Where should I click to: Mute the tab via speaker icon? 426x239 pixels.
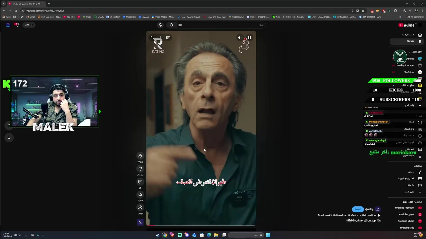tap(39, 4)
